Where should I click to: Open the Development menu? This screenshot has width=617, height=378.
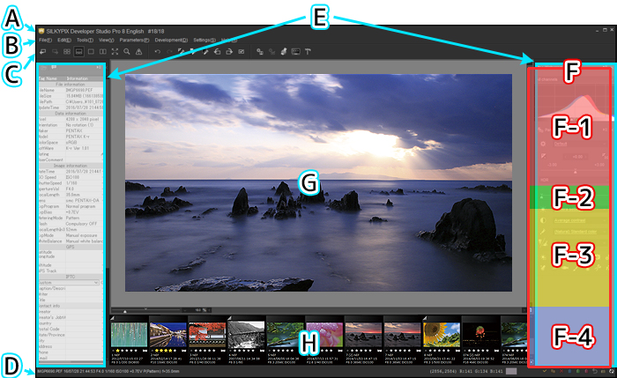pyautogui.click(x=170, y=40)
